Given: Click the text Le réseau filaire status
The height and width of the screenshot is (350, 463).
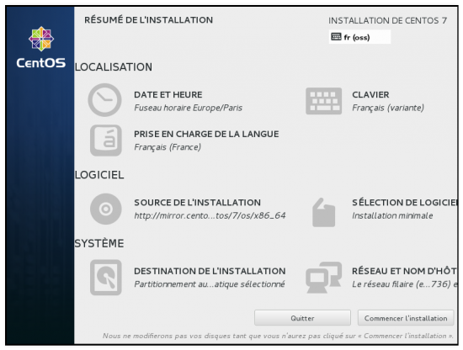Looking at the screenshot, I should click(x=405, y=284).
